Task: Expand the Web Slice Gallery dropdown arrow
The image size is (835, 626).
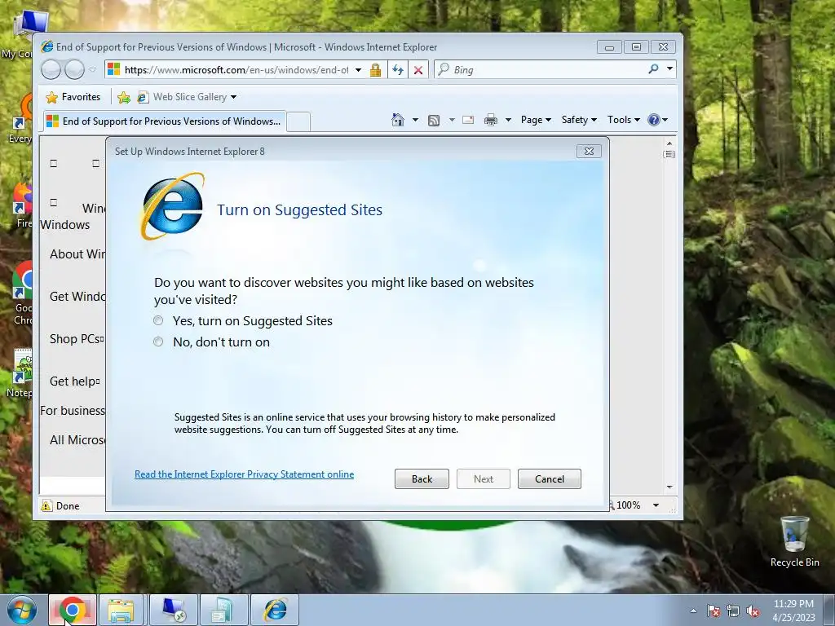Action: [x=233, y=97]
